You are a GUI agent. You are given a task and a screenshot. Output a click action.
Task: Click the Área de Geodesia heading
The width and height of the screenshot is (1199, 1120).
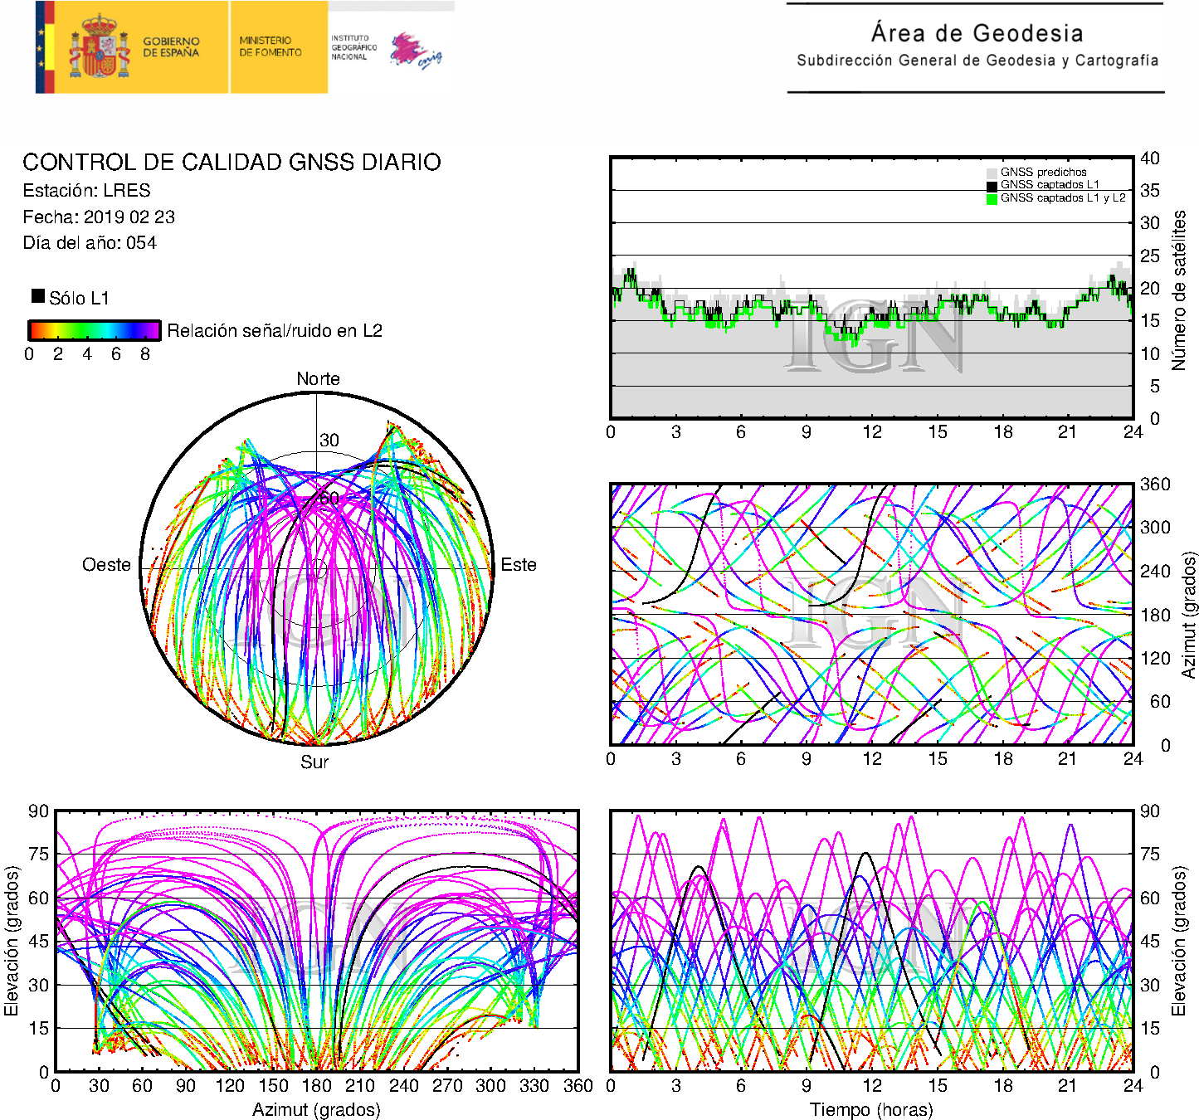(x=977, y=33)
